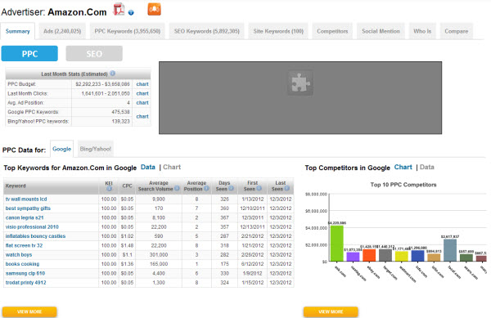Click VIEW MORE under Top Competitors
The width and height of the screenshot is (491, 318).
[x=331, y=311]
